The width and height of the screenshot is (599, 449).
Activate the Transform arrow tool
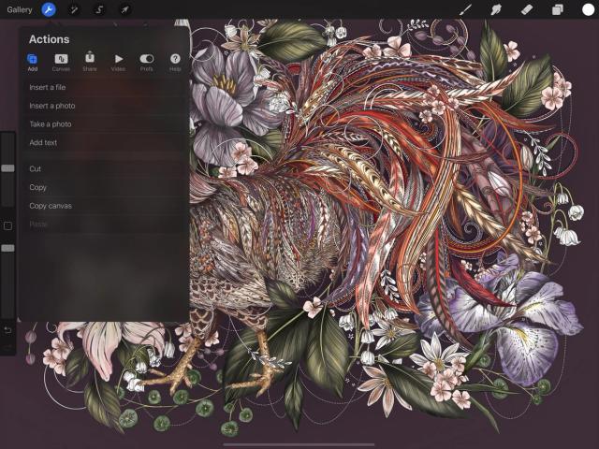(x=124, y=9)
